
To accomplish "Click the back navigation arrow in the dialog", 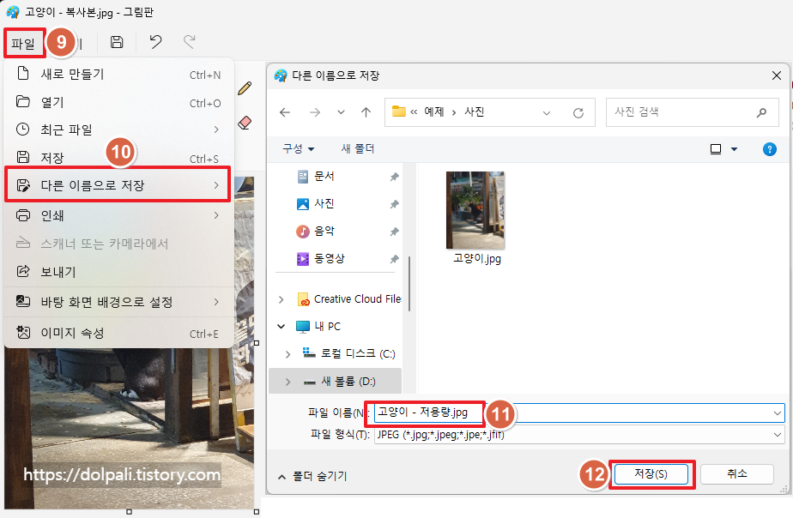I will tap(285, 112).
